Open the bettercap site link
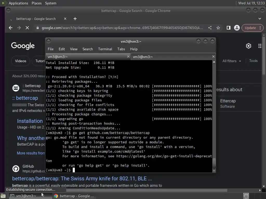 pos(25,98)
